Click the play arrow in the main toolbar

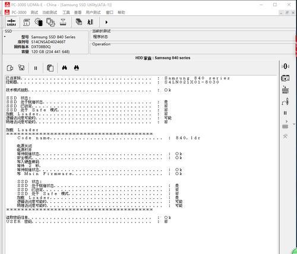click(106, 22)
